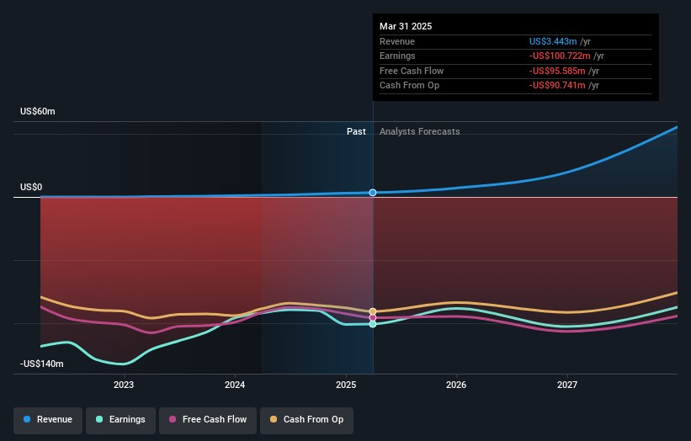
Task: Toggle the Free Cash Flow legend item
Action: [208, 419]
